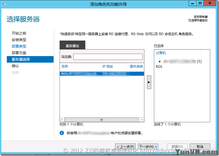Image resolution: width=219 pixels, height=156 pixels.
Task: Click the wizard icon in the title bar
Action: 4,4
